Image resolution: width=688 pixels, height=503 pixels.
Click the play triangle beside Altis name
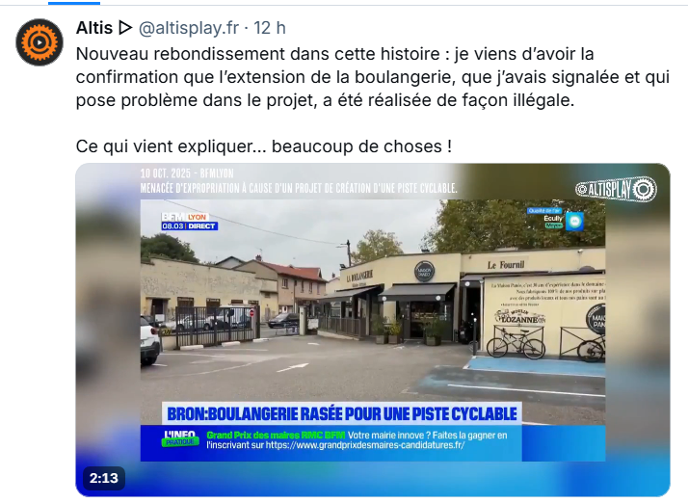(125, 28)
